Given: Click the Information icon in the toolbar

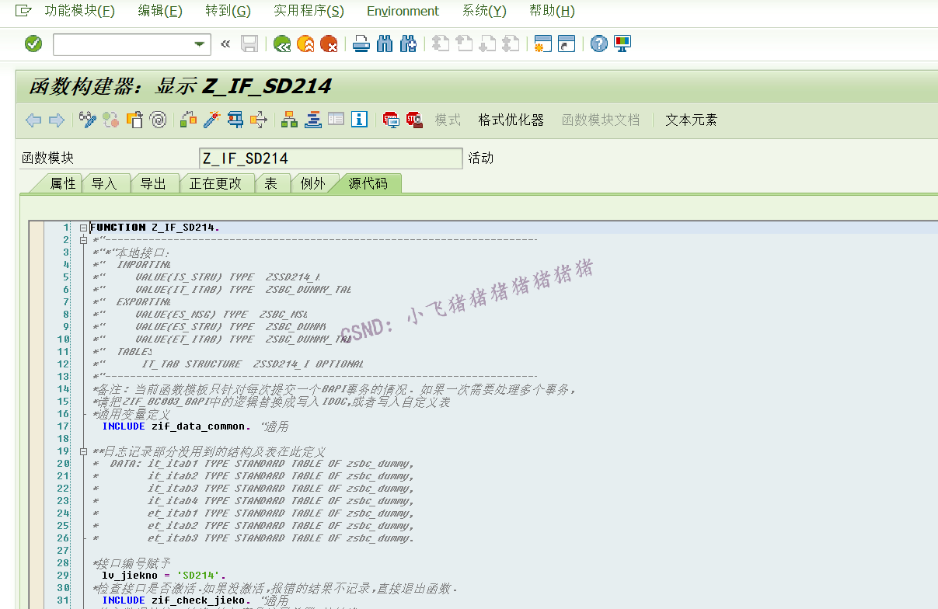Looking at the screenshot, I should click(359, 120).
